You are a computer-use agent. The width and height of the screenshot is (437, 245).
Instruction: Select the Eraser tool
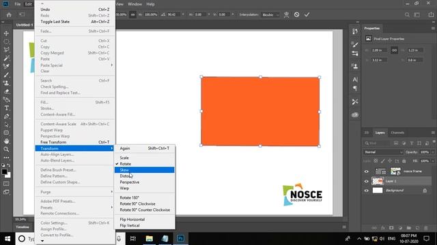[6, 91]
